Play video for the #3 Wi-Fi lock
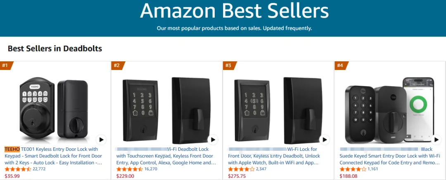 point(324,140)
